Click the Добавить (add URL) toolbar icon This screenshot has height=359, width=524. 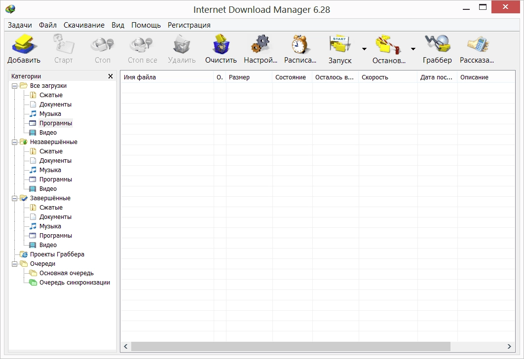click(x=24, y=44)
